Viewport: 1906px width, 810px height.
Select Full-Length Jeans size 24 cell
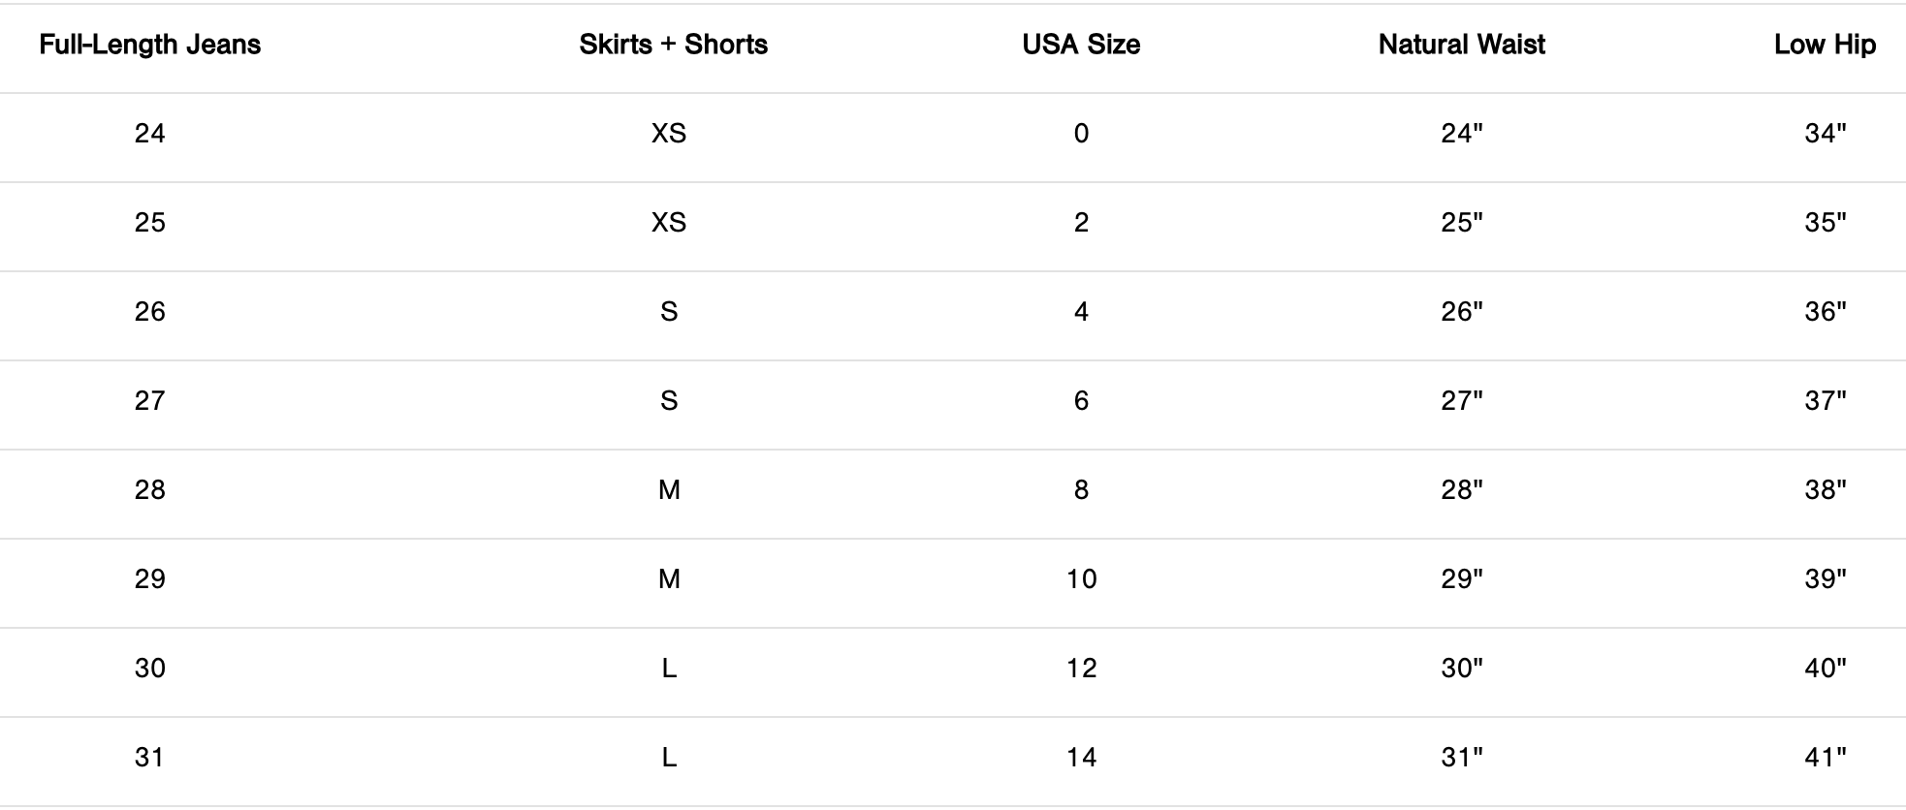point(149,134)
